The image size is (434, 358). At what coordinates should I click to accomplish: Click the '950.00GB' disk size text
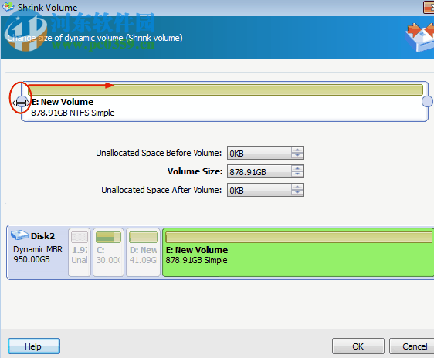tap(32, 259)
